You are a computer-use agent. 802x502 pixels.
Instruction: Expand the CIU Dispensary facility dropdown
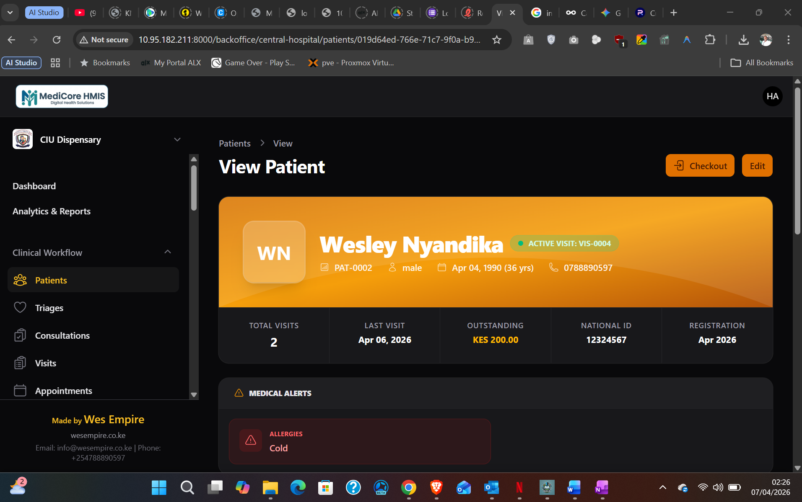177,139
